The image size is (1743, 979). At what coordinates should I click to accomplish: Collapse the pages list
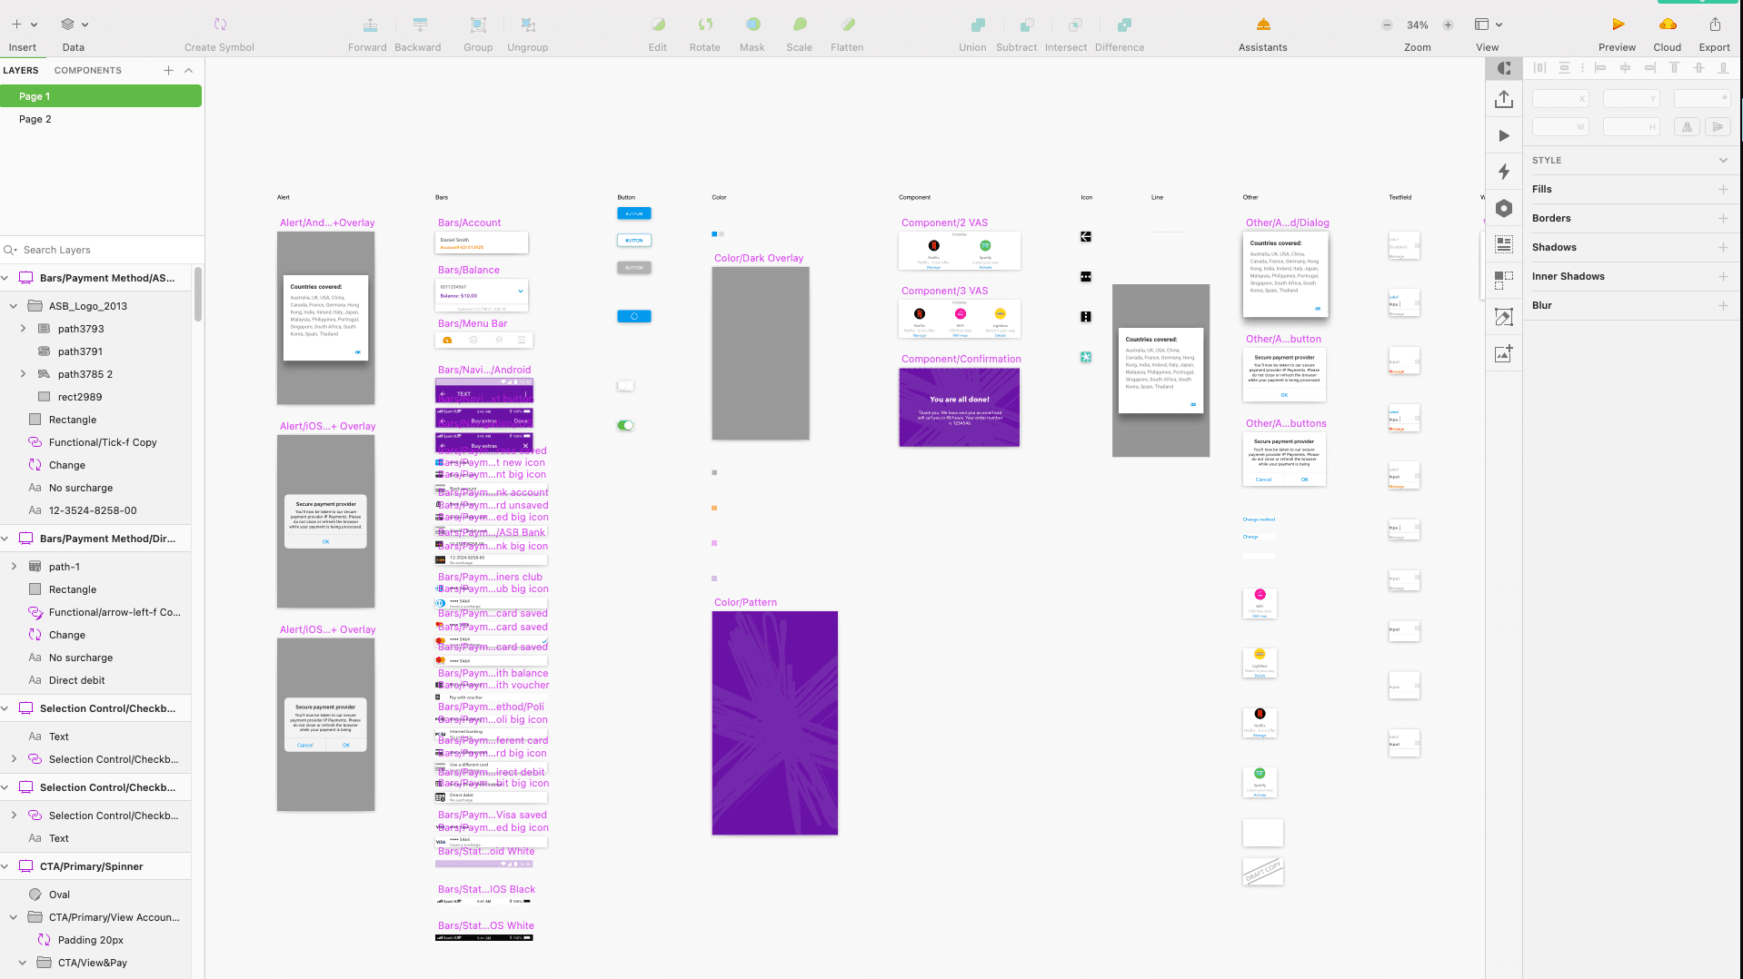tap(189, 70)
